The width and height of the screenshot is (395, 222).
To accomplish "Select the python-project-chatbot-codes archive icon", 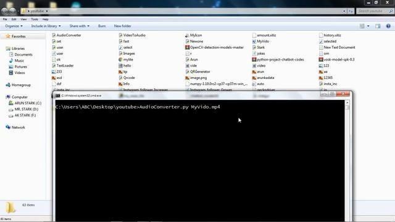I will coord(254,60).
